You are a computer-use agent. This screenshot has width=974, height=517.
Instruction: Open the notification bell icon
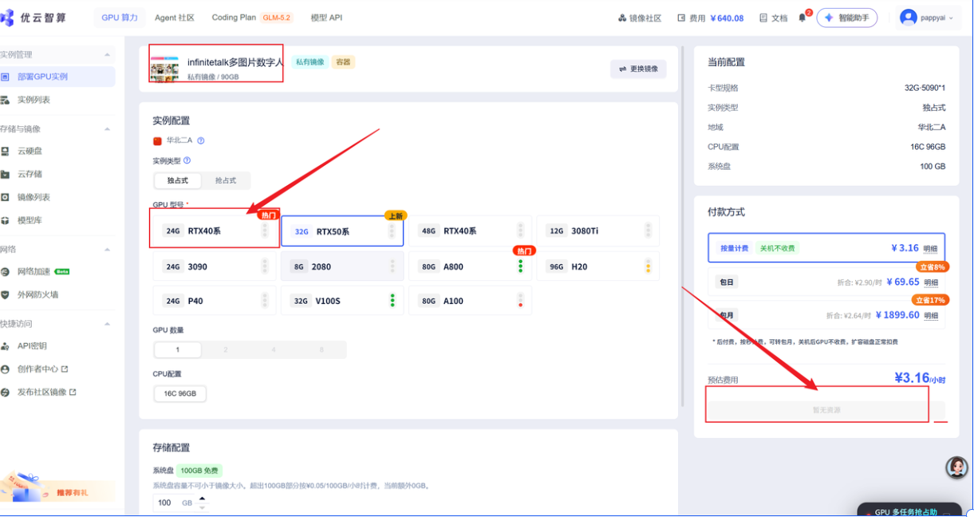point(802,18)
